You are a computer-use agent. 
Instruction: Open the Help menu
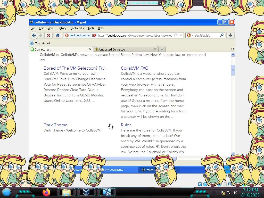point(101,28)
